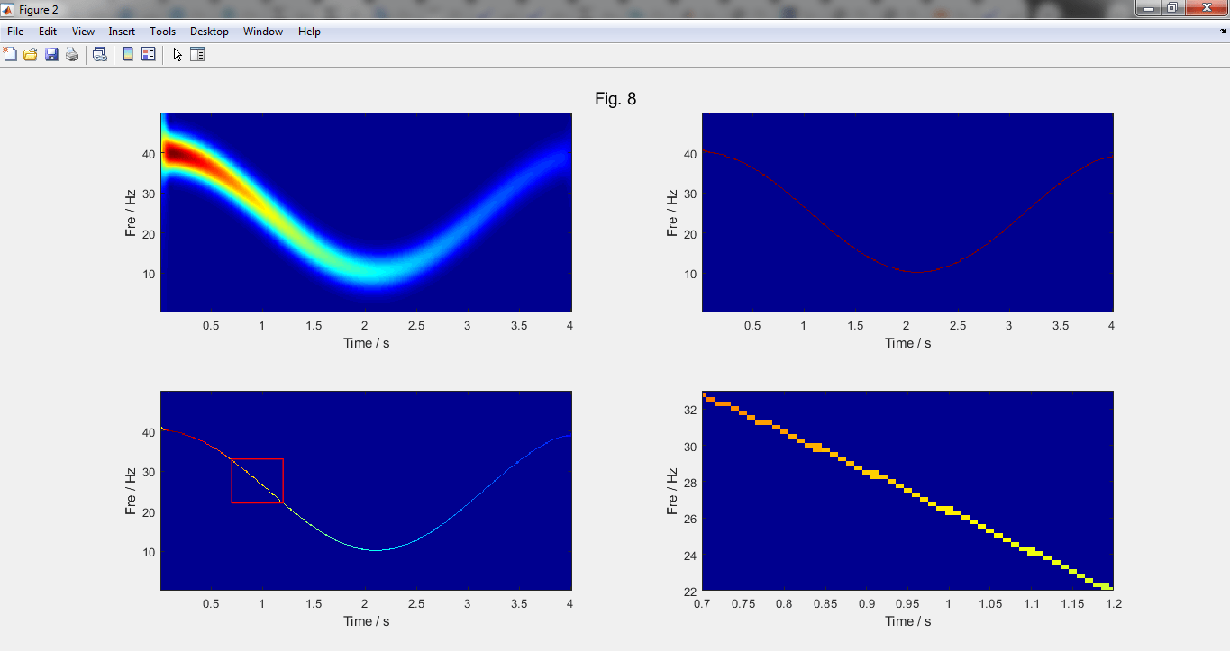Open the Edit menu
1230x651 pixels.
point(48,32)
